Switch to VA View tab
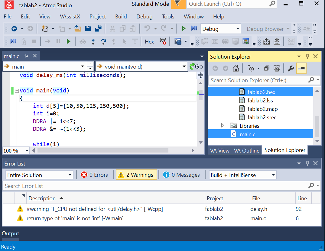This screenshot has width=325, height=251. pos(220,150)
